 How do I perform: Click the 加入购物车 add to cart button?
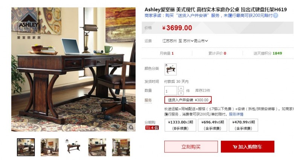tap(248, 147)
